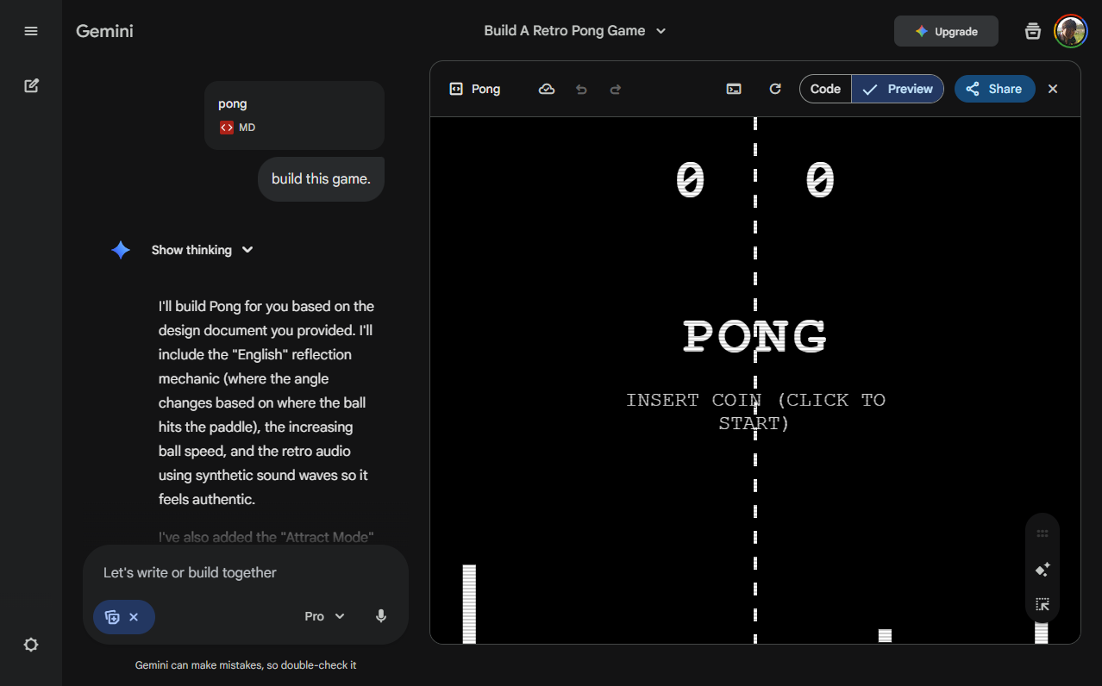
Task: Open the storage box icon beside Upgrade
Action: pyautogui.click(x=1032, y=31)
